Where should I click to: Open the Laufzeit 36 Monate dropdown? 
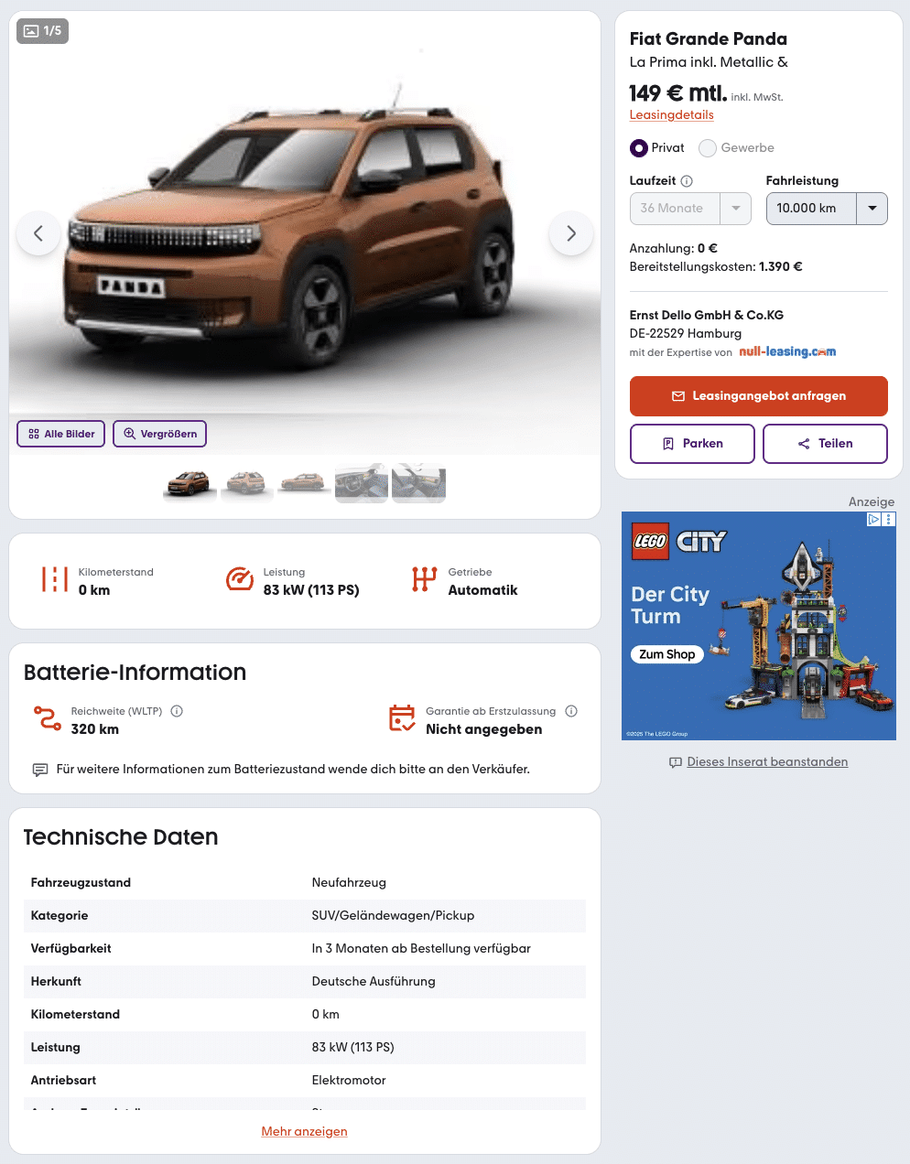(x=690, y=209)
